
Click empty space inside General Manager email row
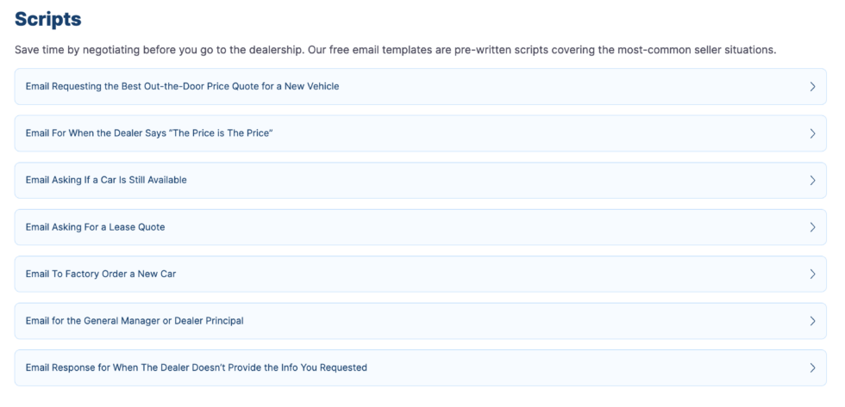point(517,321)
